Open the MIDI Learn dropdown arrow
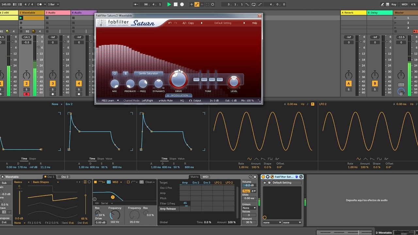 pos(118,101)
